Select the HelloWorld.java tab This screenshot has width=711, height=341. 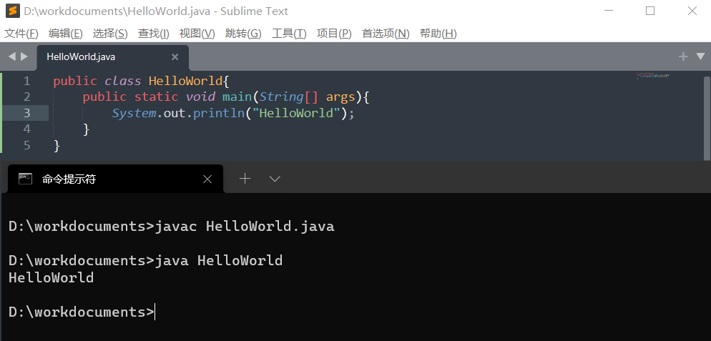pos(112,57)
